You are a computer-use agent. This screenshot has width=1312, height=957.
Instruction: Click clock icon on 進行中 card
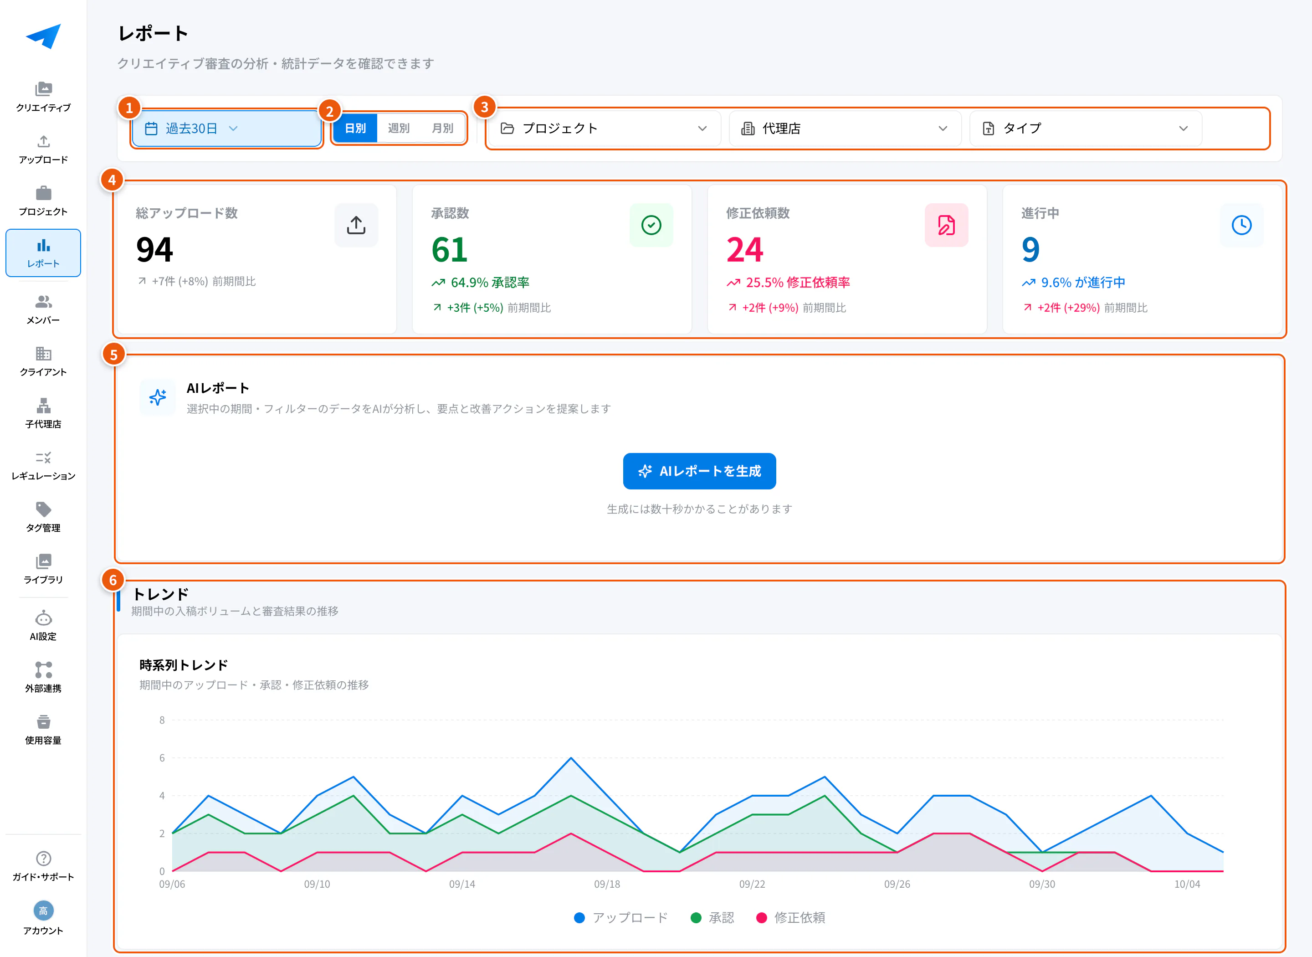pos(1241,225)
